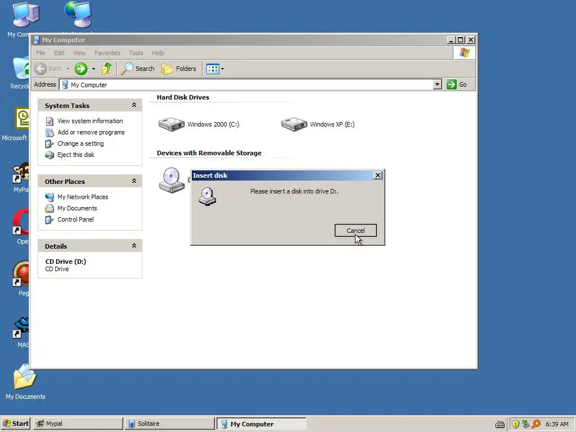
Task: Collapse the System Tasks panel
Action: [134, 105]
